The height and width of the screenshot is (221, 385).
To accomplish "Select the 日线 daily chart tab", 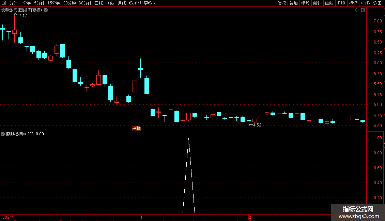I will [99, 3].
